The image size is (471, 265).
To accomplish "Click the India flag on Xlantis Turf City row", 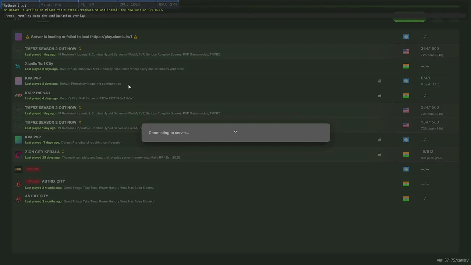I will pos(406,66).
